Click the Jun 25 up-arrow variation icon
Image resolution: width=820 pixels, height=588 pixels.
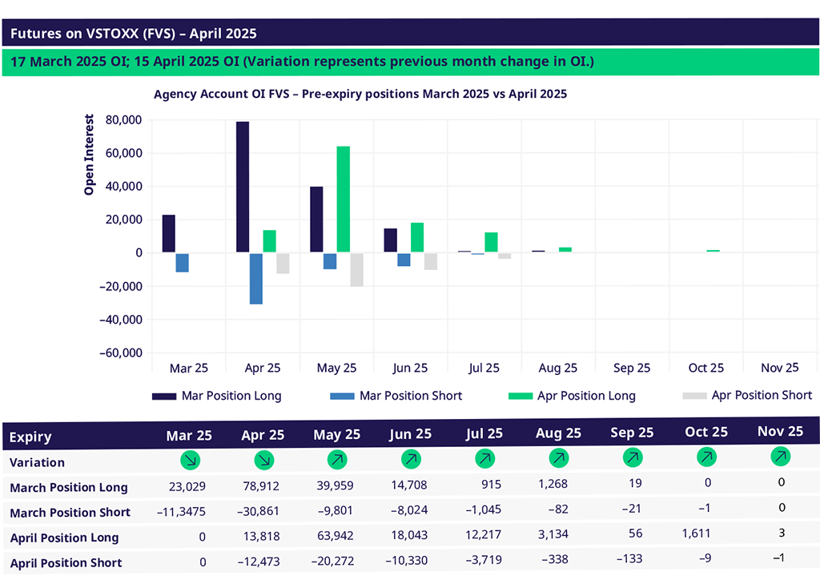(410, 460)
